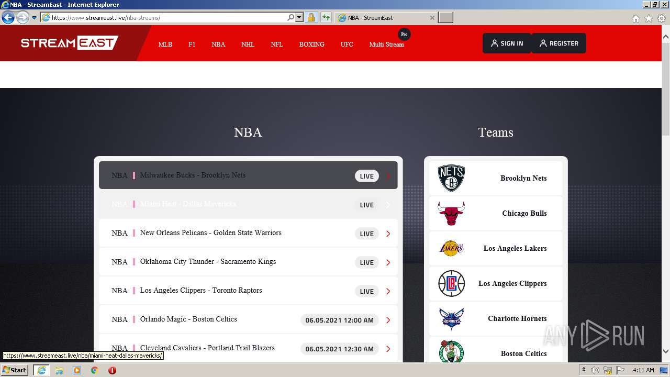Viewport: 670px width, 377px height.
Task: Open the browser Home icon
Action: 635,18
